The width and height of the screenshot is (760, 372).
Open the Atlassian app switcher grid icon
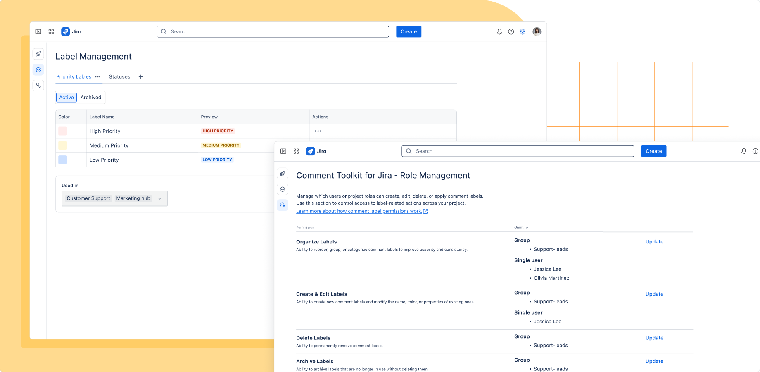(51, 31)
